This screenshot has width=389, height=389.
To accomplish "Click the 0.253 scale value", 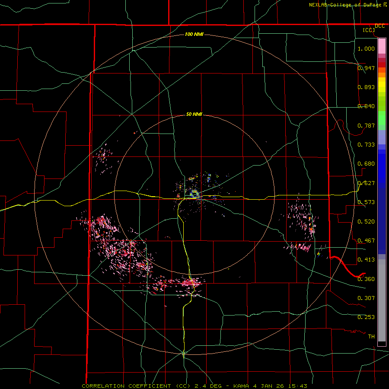I will tap(366, 317).
